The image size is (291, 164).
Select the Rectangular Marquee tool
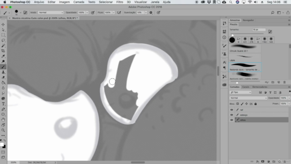tap(3, 35)
